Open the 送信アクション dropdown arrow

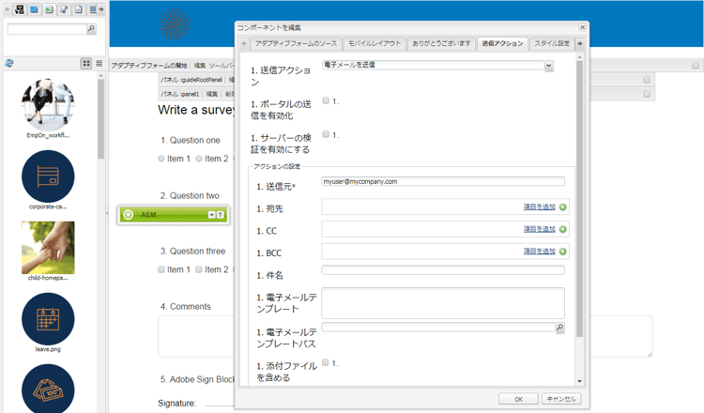[x=549, y=66]
